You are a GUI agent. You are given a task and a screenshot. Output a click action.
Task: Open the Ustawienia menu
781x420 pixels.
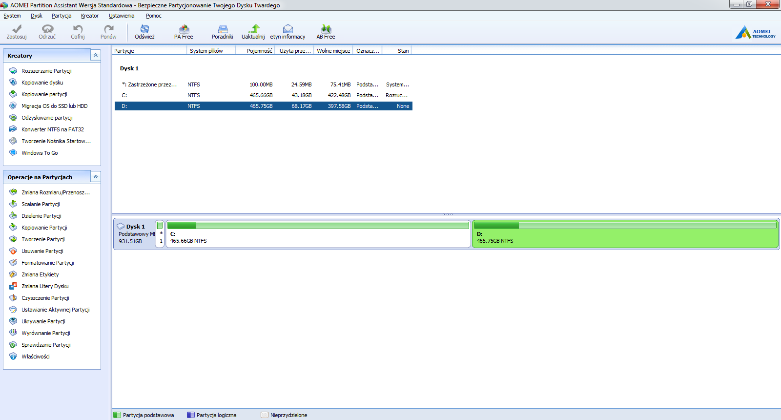point(122,16)
